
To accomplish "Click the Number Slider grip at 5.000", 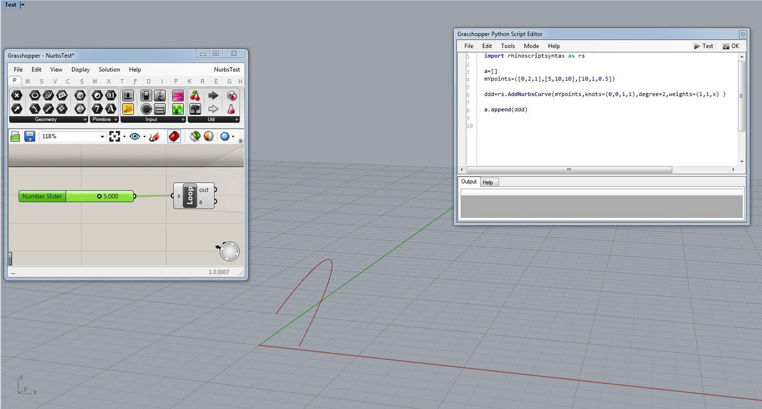I will 99,196.
